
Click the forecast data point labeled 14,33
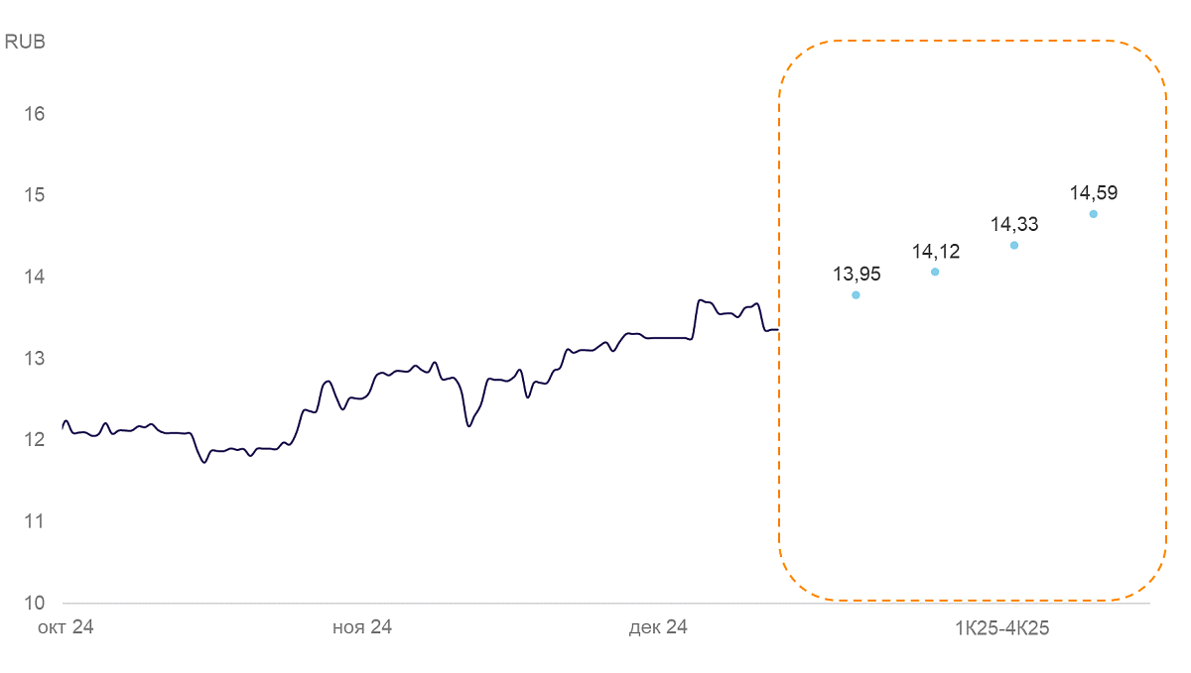(x=1014, y=245)
